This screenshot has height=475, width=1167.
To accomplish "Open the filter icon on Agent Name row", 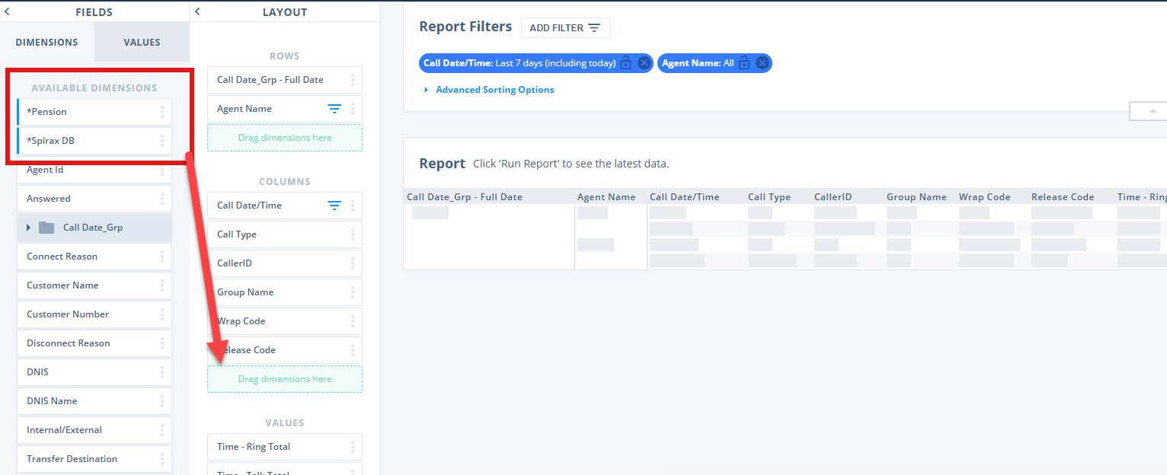I will click(x=334, y=108).
